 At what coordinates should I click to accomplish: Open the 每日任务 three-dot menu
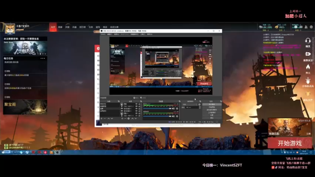(43, 58)
